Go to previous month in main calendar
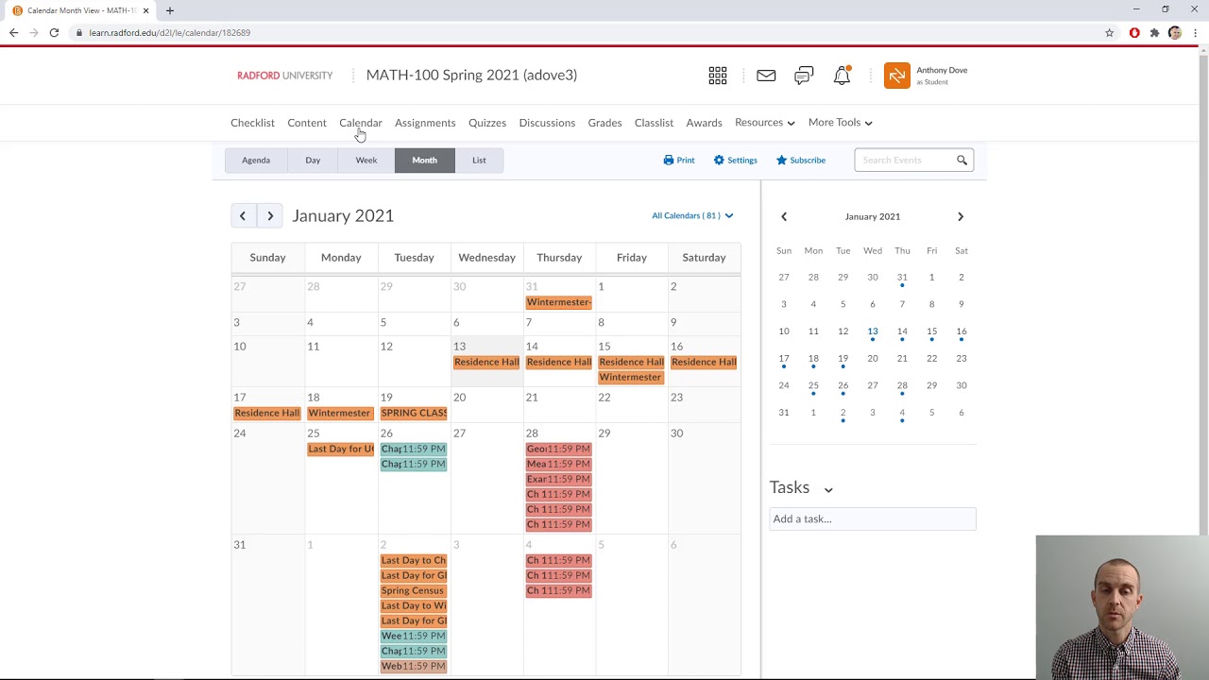The image size is (1209, 680). pos(243,216)
